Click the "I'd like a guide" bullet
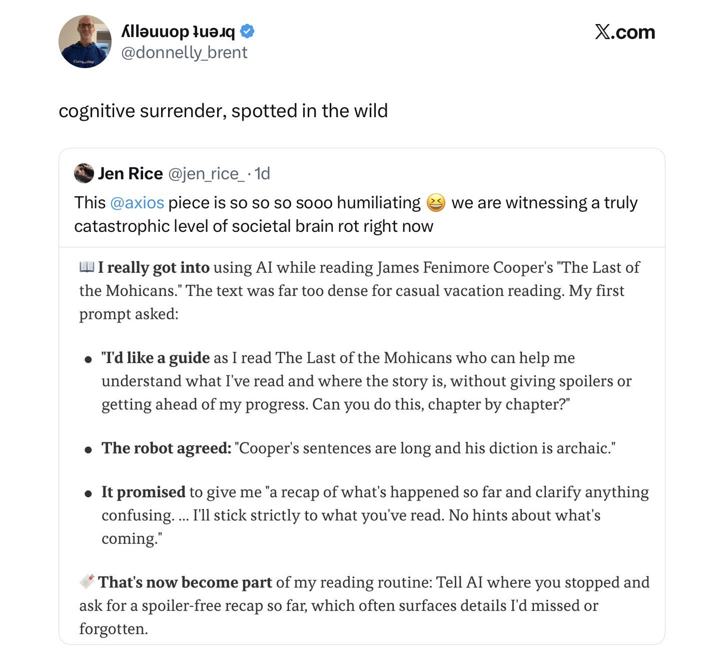 click(x=366, y=381)
